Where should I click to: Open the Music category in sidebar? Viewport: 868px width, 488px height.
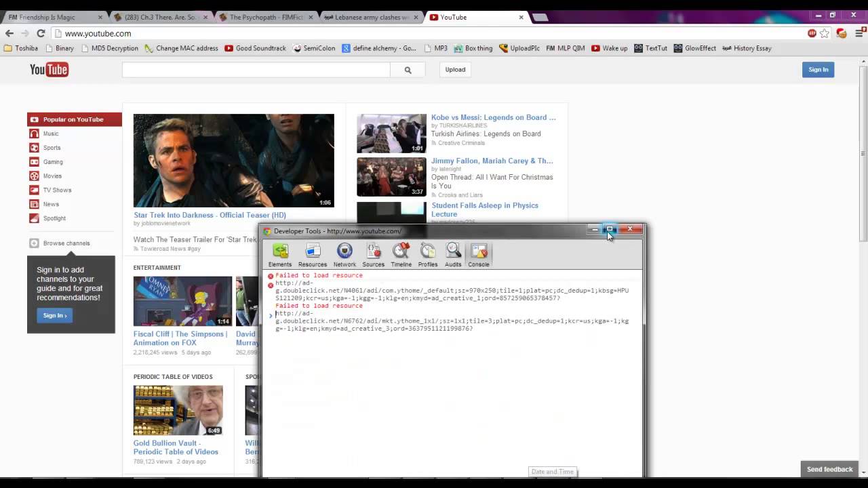(x=51, y=134)
